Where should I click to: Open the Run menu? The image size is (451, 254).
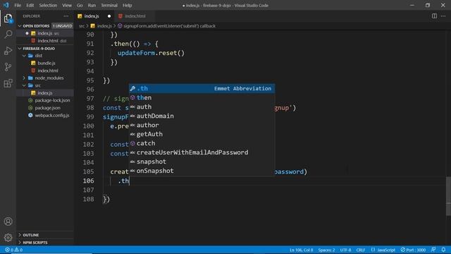92,5
